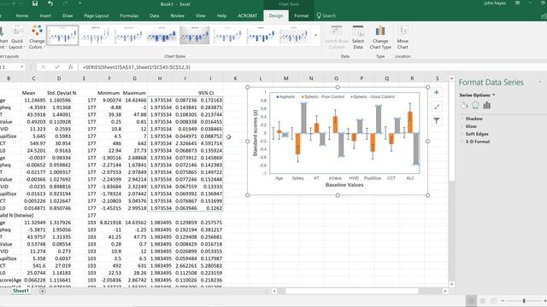Viewport: 547px width, 307px height.
Task: Switch to Page Break Preview
Action: (494, 301)
